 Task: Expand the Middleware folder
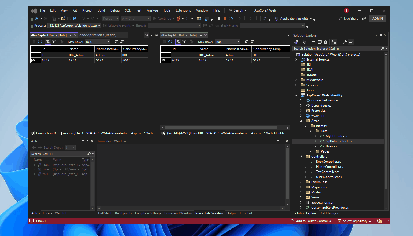pyautogui.click(x=296, y=80)
